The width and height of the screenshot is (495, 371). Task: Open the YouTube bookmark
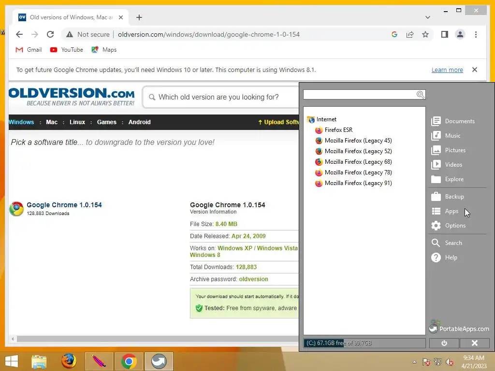click(x=66, y=50)
